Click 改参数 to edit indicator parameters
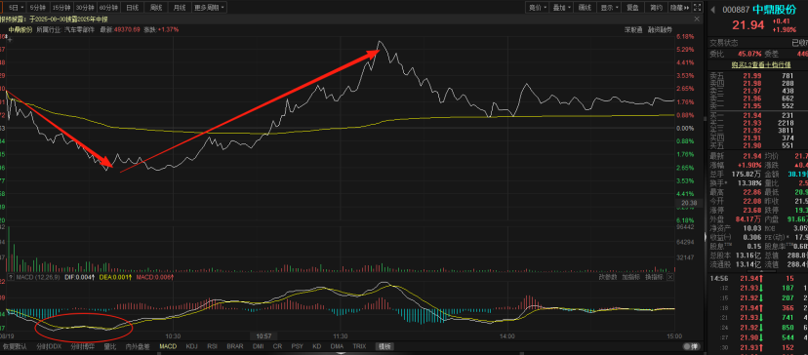808x355 pixels. coord(608,277)
